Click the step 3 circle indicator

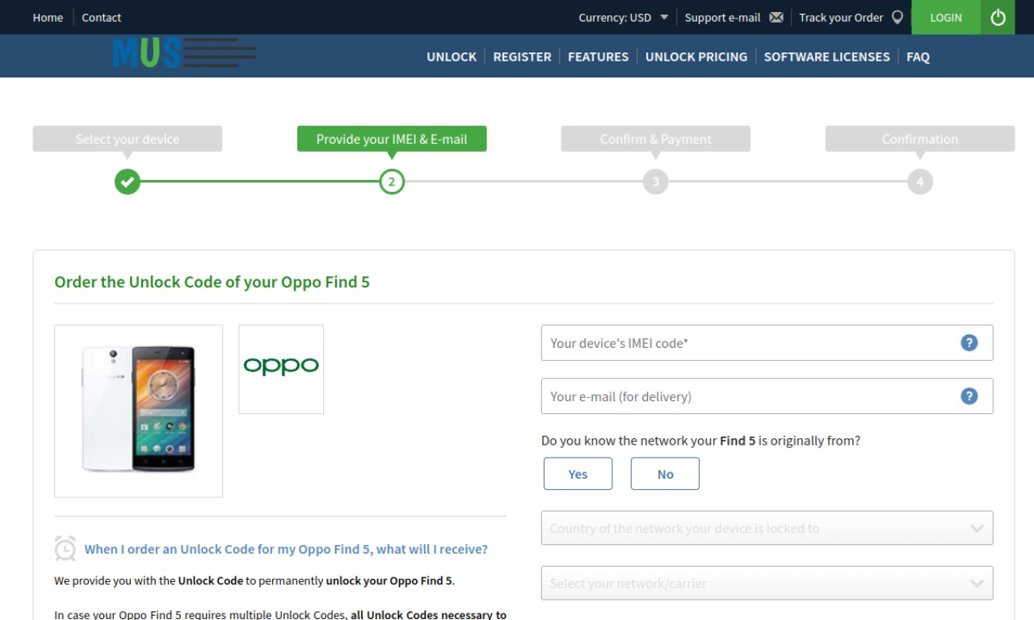[655, 182]
